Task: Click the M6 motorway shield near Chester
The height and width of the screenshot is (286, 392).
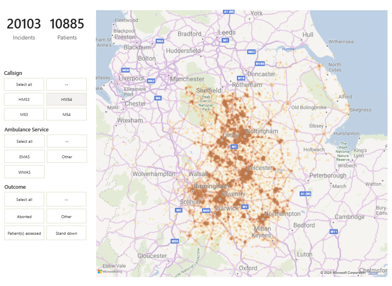Action: (158, 98)
